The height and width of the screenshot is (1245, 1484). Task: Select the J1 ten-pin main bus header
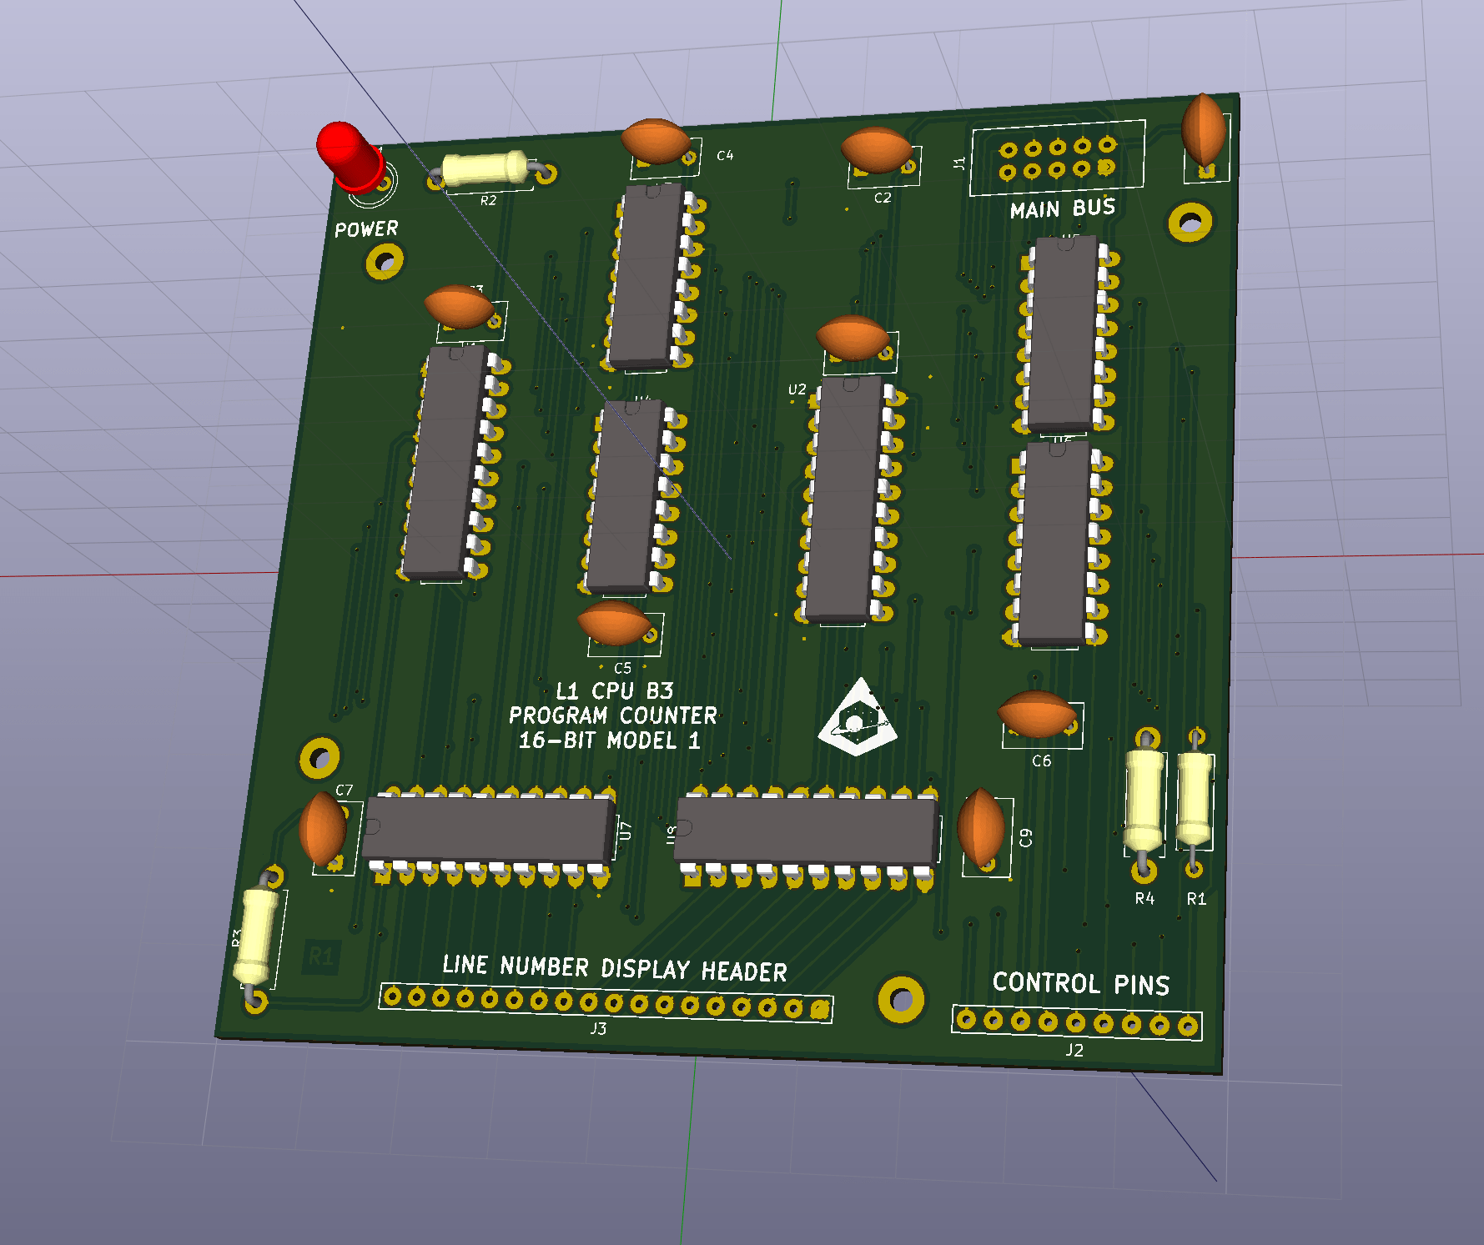pyautogui.click(x=1057, y=158)
